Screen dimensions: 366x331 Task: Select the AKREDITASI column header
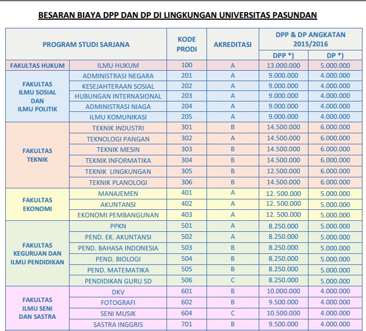click(233, 44)
